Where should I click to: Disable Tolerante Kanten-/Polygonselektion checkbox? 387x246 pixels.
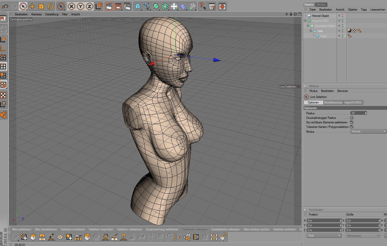point(352,127)
